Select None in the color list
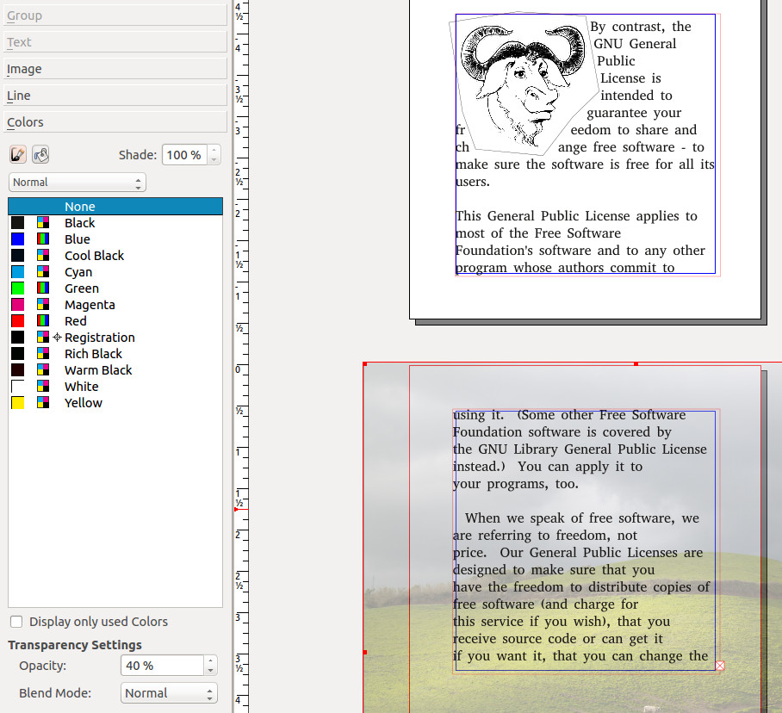Viewport: 782px width, 713px height. click(x=79, y=207)
